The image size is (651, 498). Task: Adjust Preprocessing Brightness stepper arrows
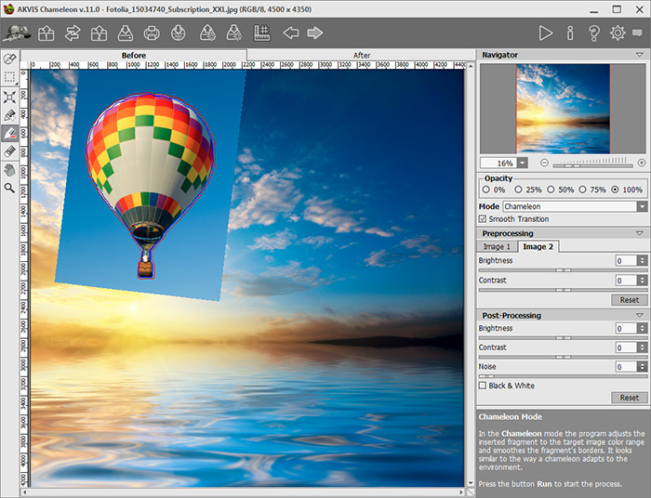pyautogui.click(x=643, y=260)
